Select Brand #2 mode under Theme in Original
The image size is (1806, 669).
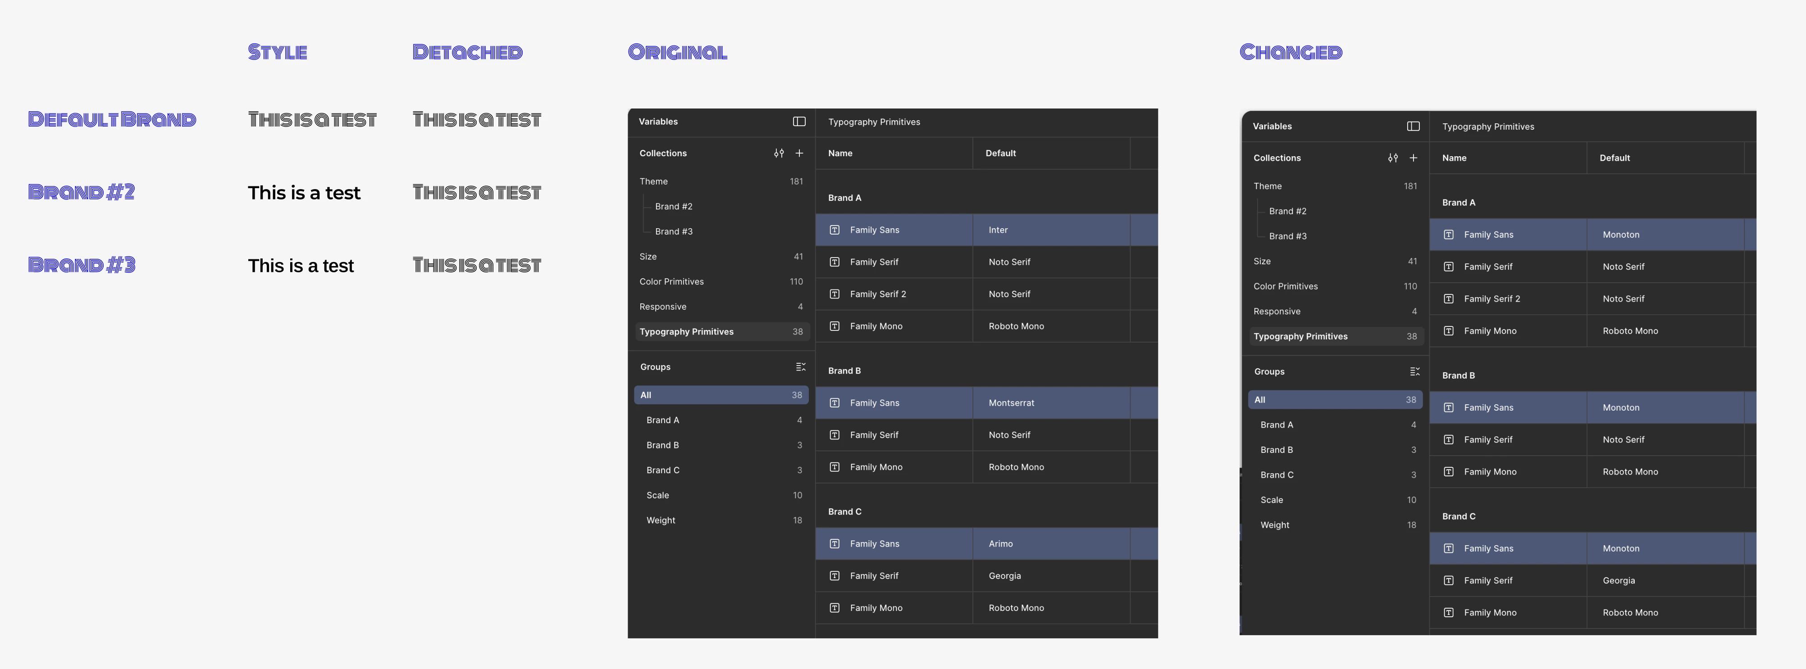[673, 206]
